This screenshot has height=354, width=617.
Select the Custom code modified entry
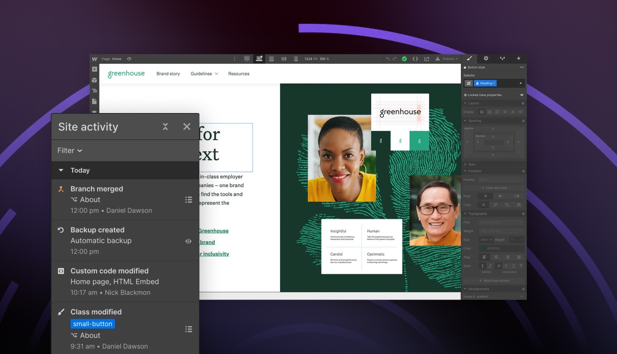click(125, 282)
